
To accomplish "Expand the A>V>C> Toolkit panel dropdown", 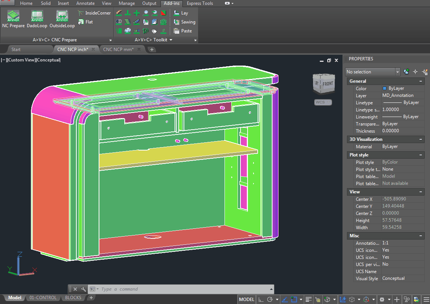I will (x=171, y=40).
